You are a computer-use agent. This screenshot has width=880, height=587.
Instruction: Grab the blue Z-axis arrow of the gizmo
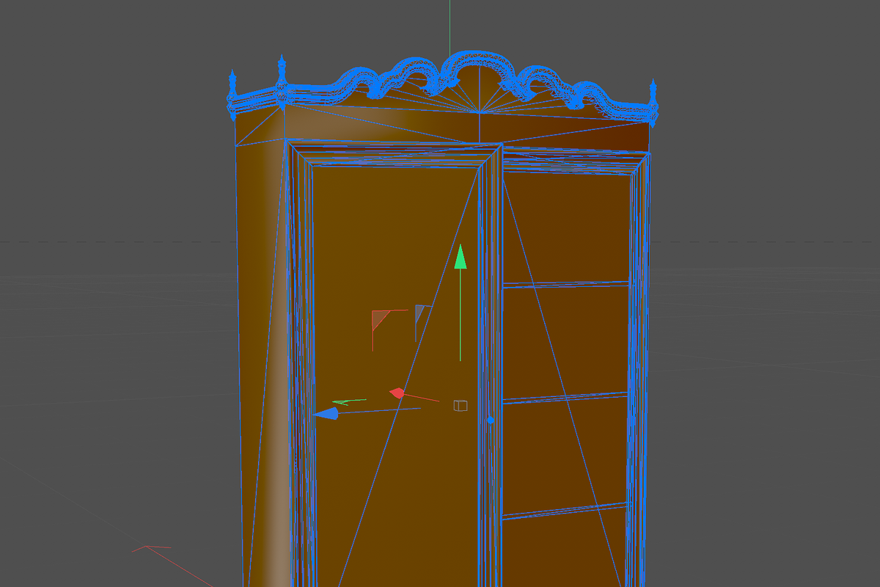click(326, 414)
